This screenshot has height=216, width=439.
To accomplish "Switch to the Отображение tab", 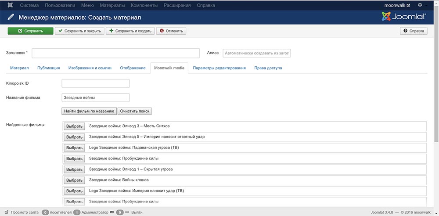I will pyautogui.click(x=133, y=68).
